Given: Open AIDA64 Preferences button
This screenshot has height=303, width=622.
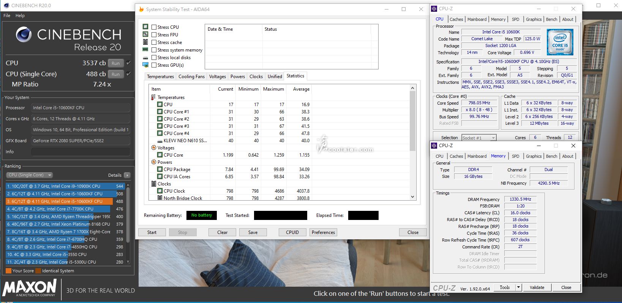Looking at the screenshot, I should click(324, 232).
